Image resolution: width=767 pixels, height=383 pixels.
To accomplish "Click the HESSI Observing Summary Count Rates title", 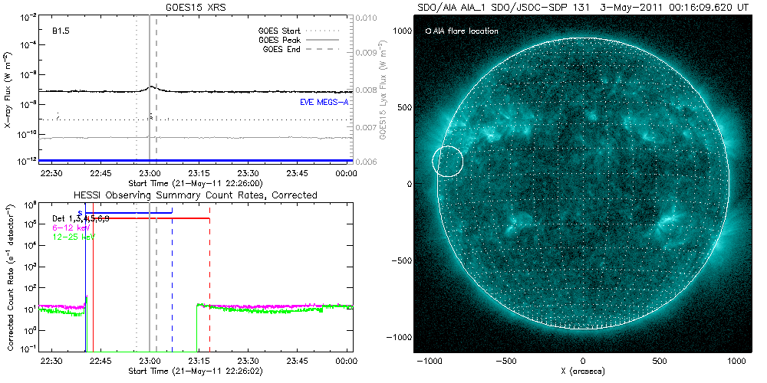I will [195, 195].
